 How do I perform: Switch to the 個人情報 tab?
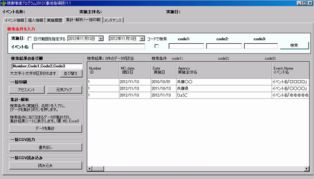[x=35, y=20]
